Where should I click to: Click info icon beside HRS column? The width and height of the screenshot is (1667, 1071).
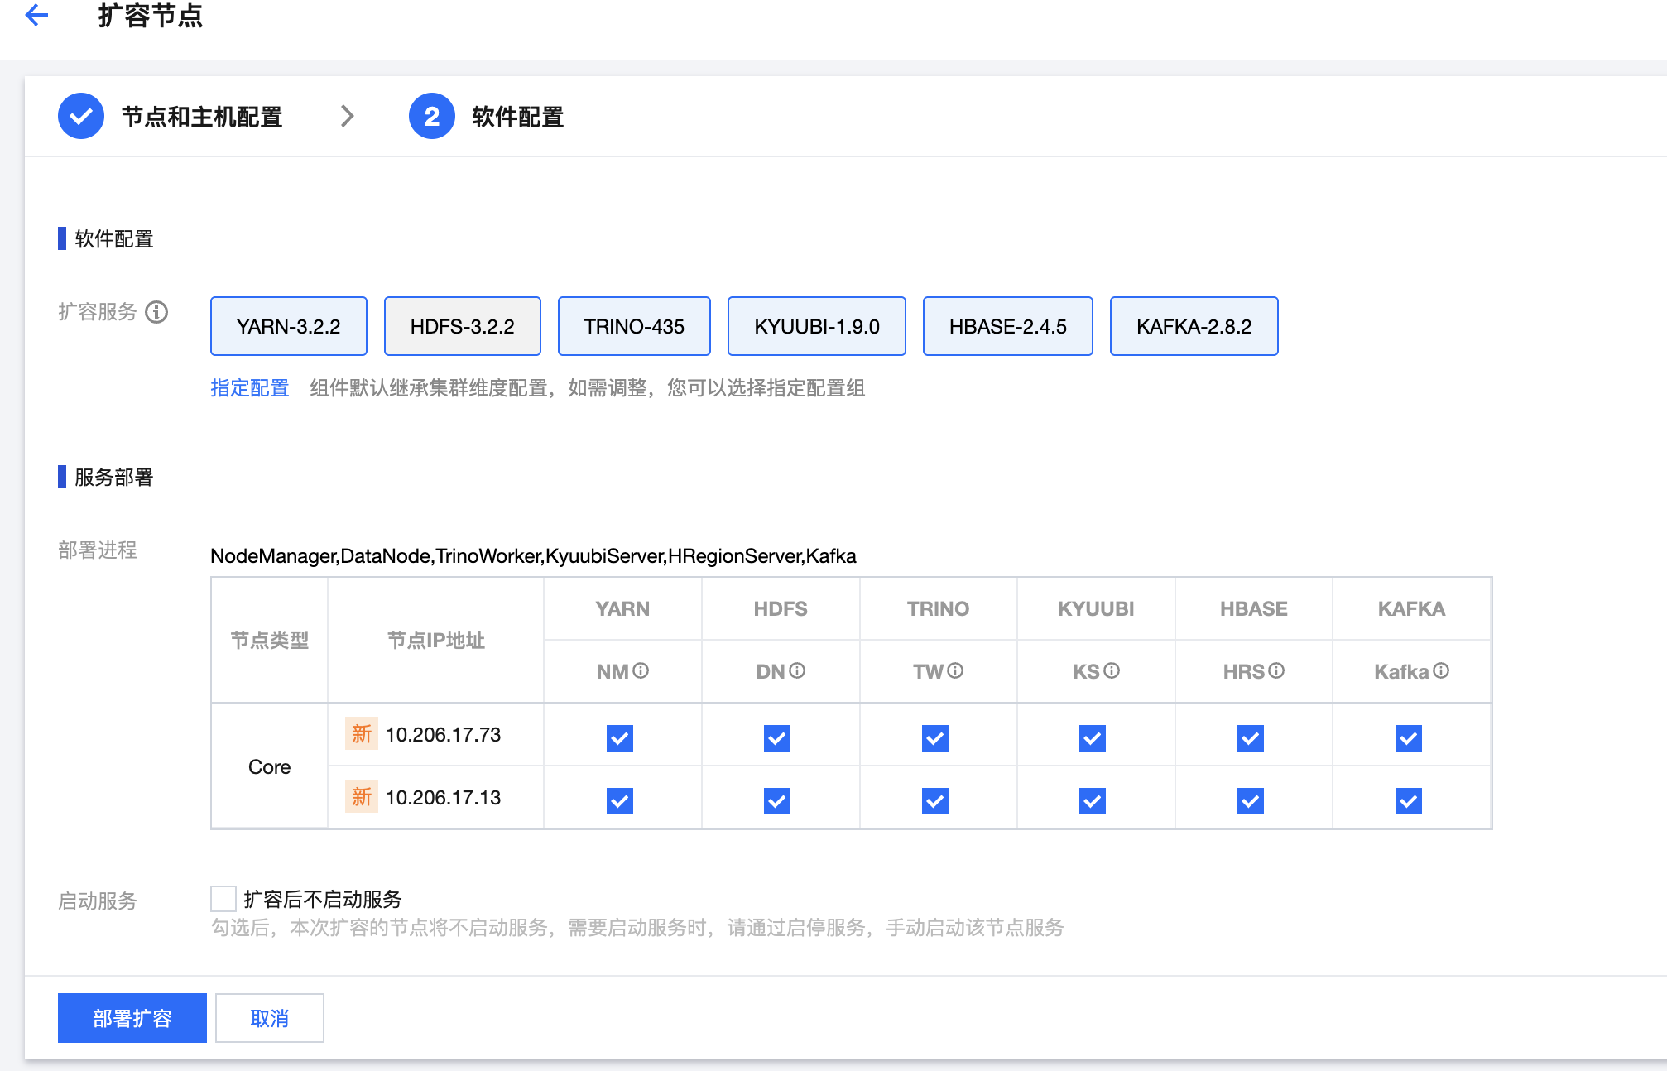click(x=1276, y=671)
